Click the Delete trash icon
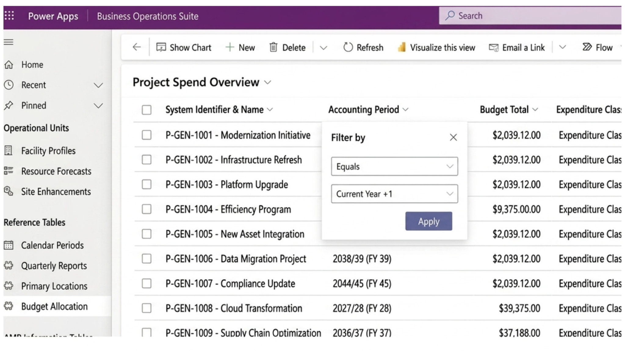Viewport: 625px width, 351px height. pyautogui.click(x=273, y=47)
